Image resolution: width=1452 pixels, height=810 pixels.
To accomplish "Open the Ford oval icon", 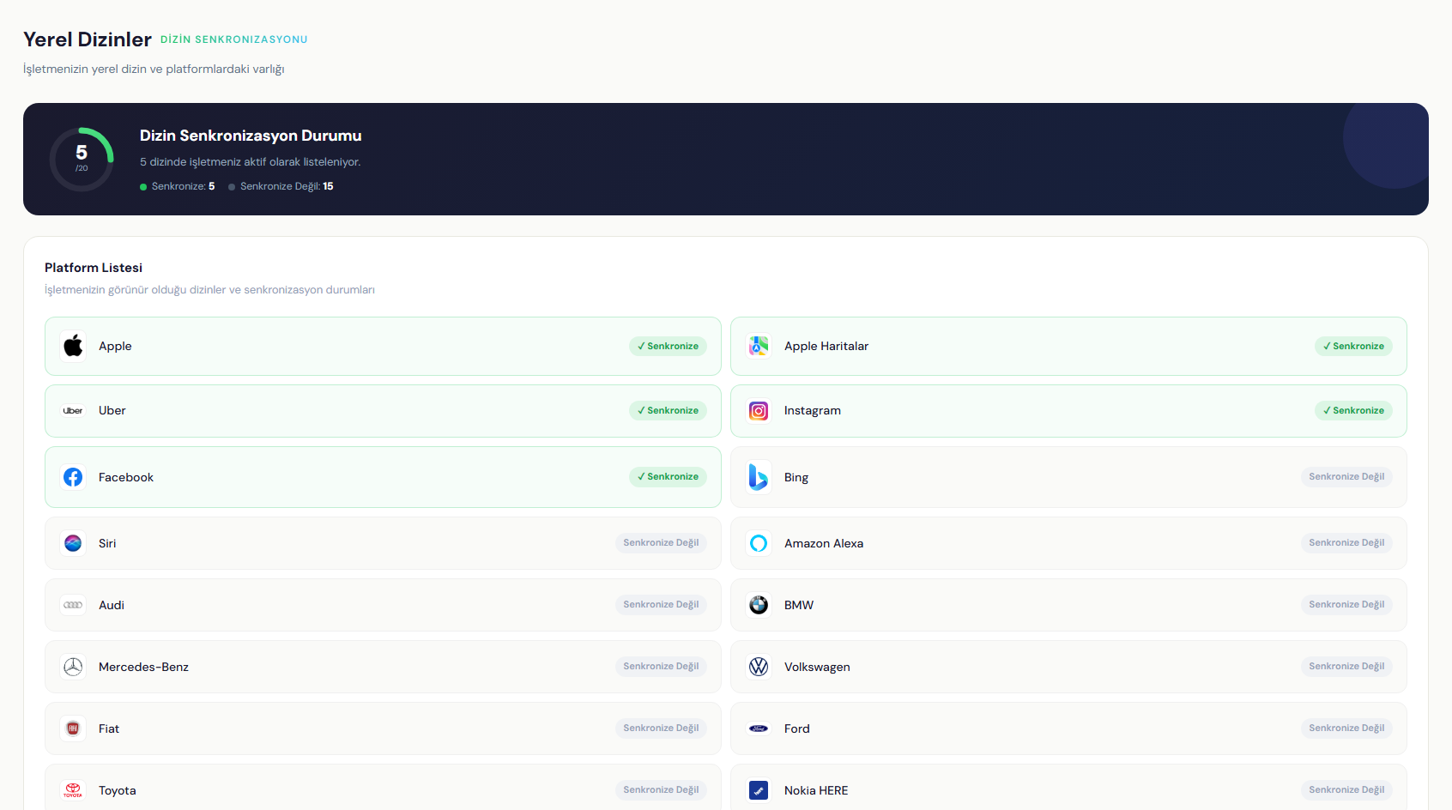I will [759, 728].
